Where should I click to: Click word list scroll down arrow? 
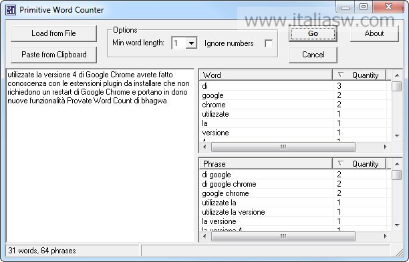[x=397, y=135]
